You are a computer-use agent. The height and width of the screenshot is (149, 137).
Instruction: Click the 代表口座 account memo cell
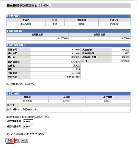114,24
